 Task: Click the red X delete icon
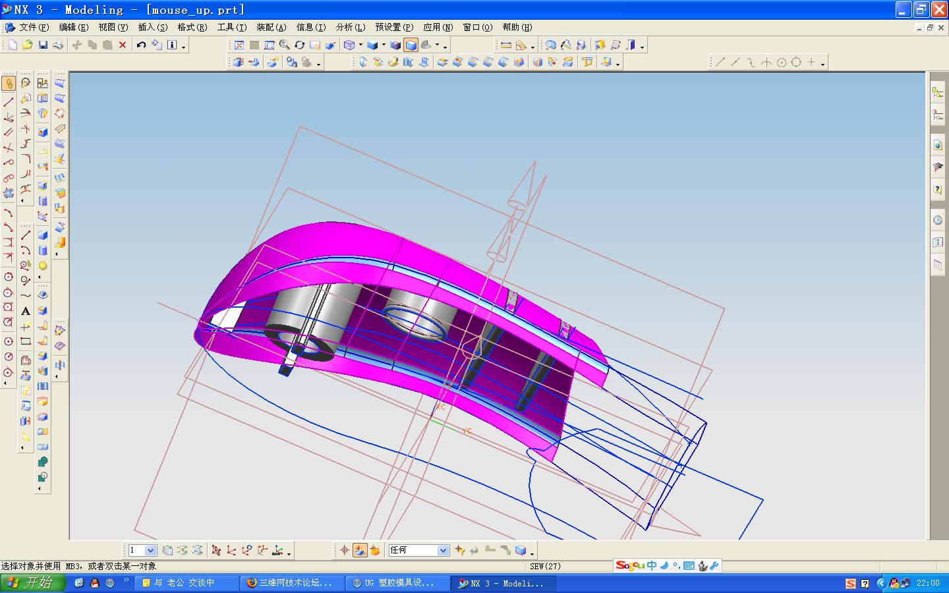[x=123, y=45]
